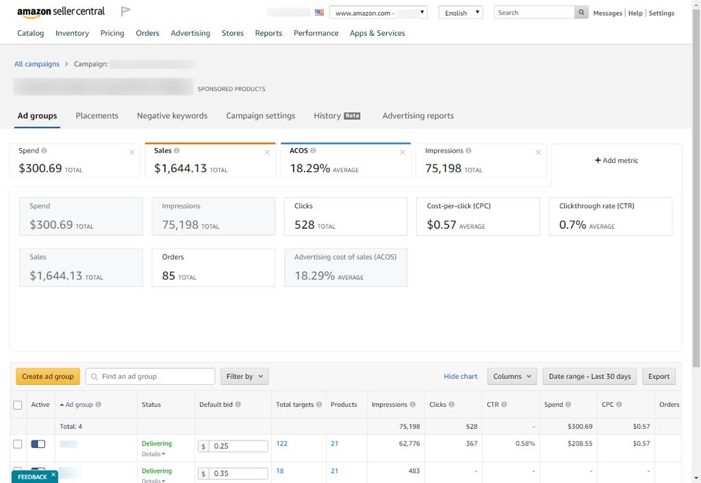This screenshot has width=701, height=483.
Task: Switch to the Advertising reports tab
Action: [418, 116]
